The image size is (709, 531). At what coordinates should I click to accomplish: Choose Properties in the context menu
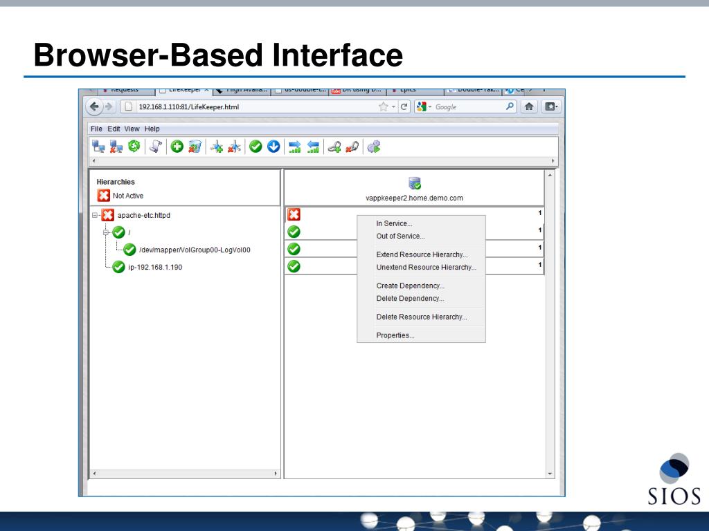395,335
